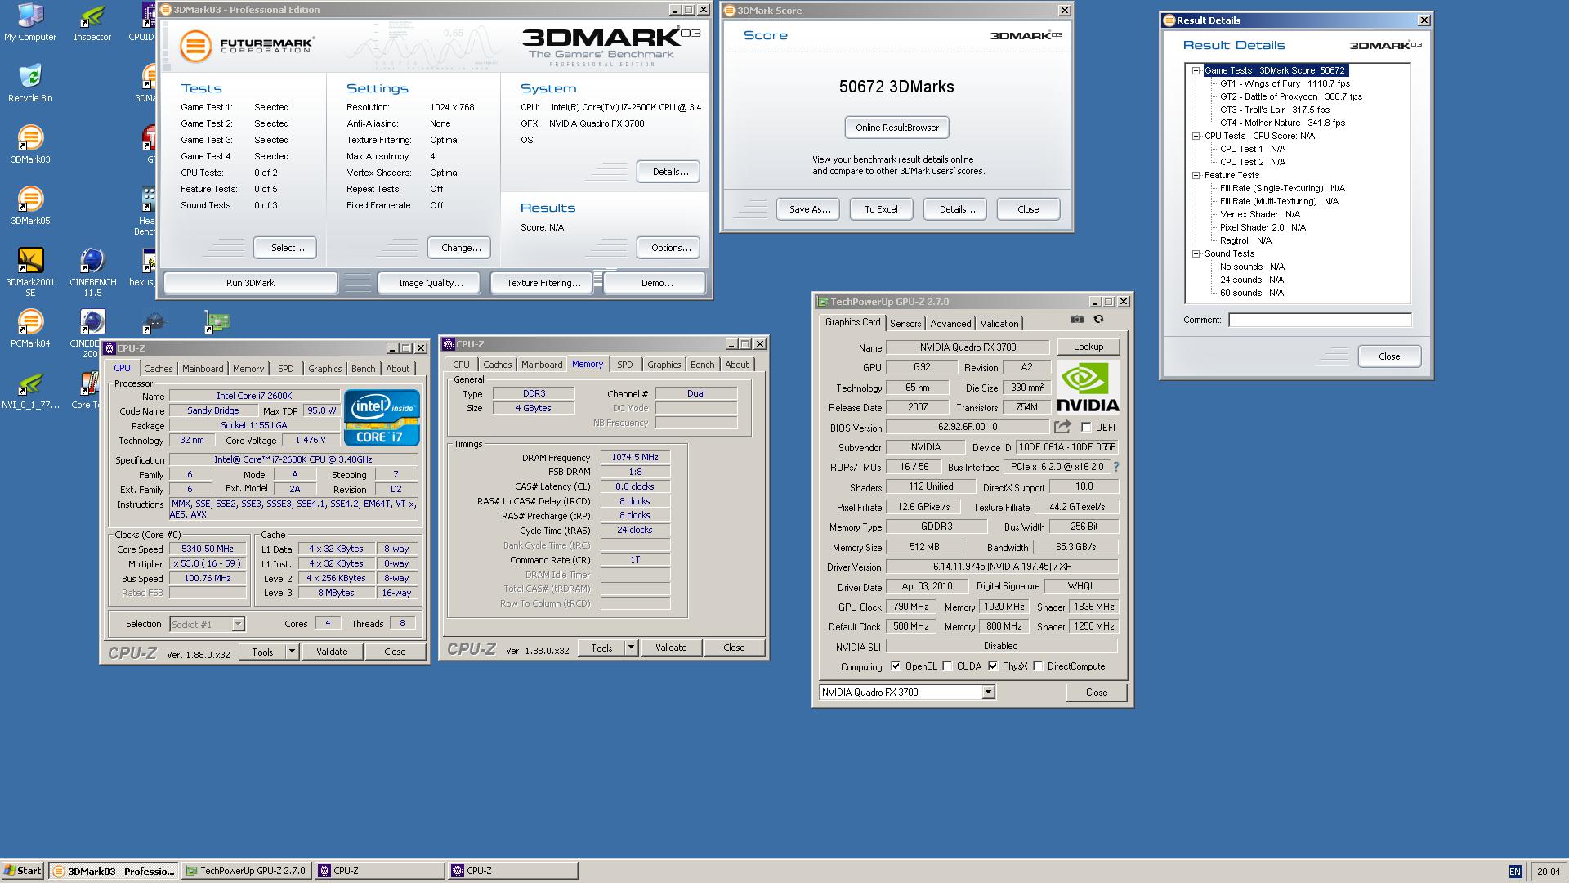
Task: Open the Bench tab in CPU-Z Memory window
Action: 702,365
